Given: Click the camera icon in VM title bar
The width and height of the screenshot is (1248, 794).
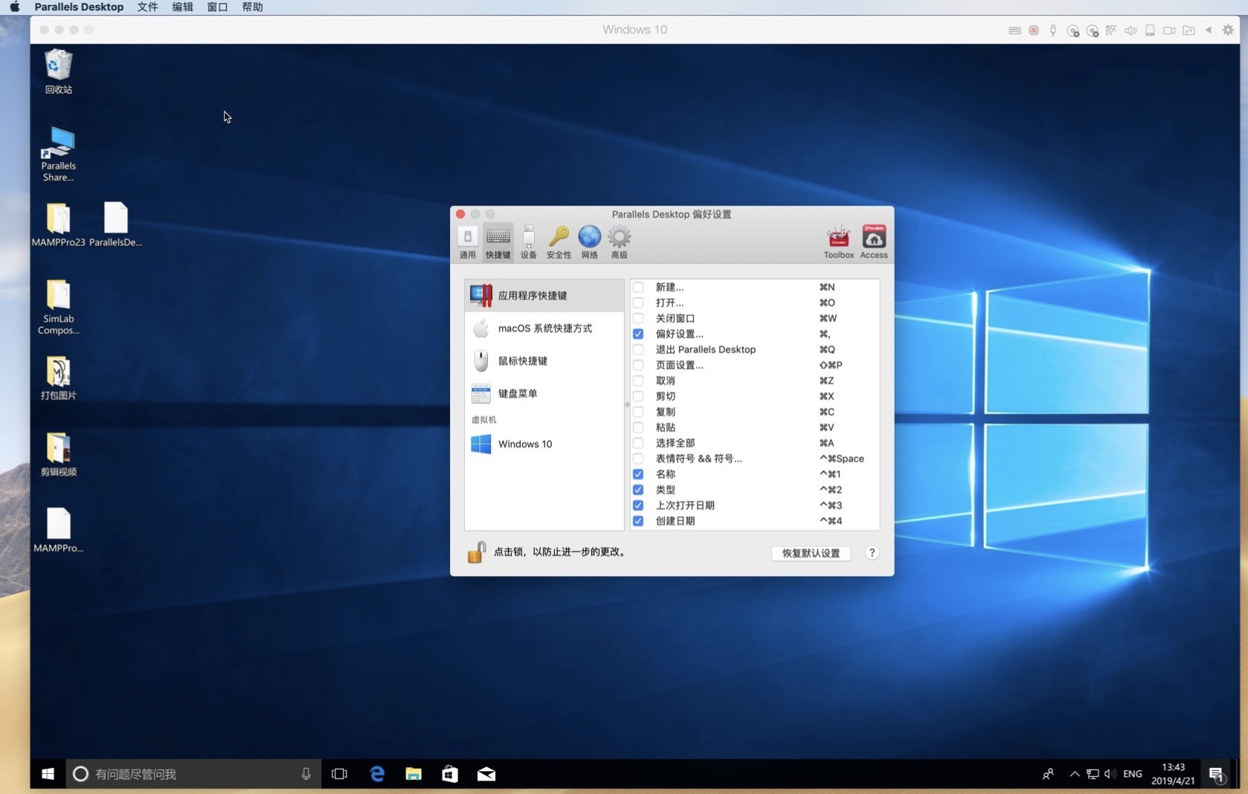Looking at the screenshot, I should pyautogui.click(x=1169, y=30).
